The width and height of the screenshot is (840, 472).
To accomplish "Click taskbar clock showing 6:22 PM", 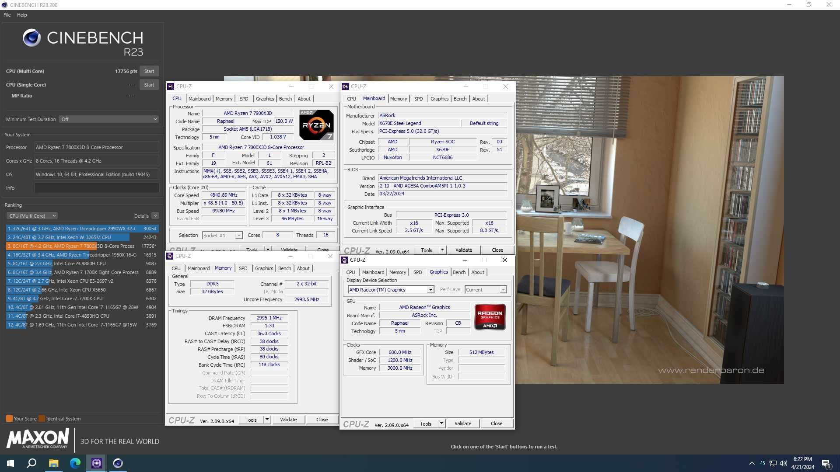I will [802, 463].
